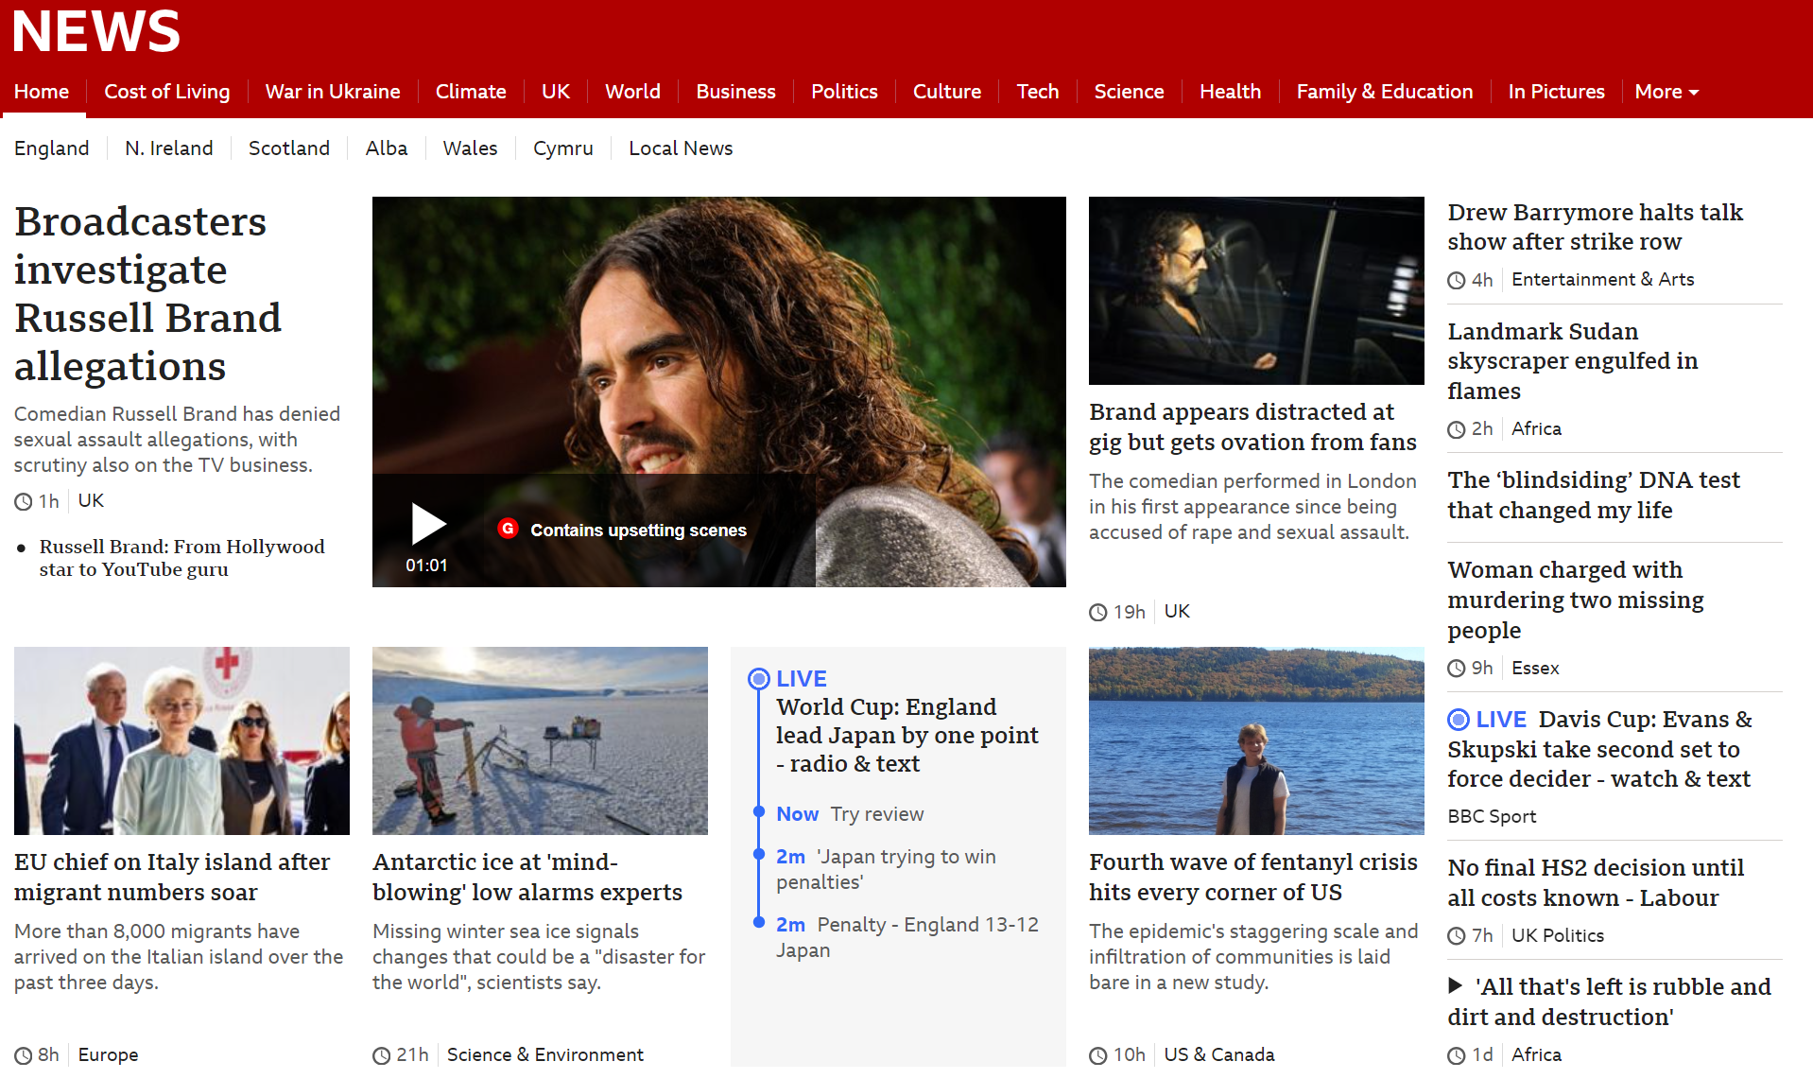Click the red G guidance icon
1813x1079 pixels.
[508, 529]
